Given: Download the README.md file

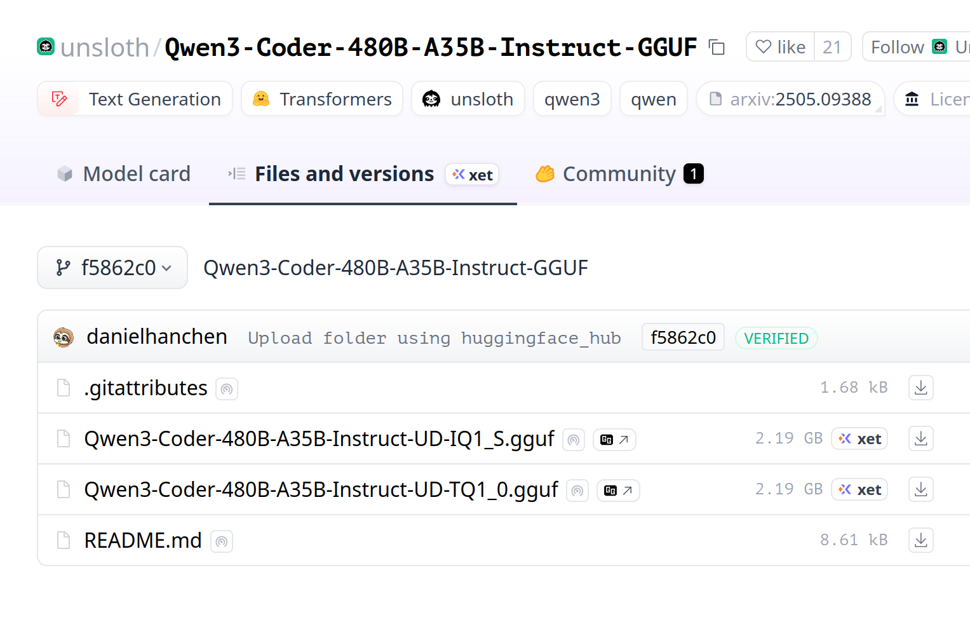Looking at the screenshot, I should (x=921, y=540).
